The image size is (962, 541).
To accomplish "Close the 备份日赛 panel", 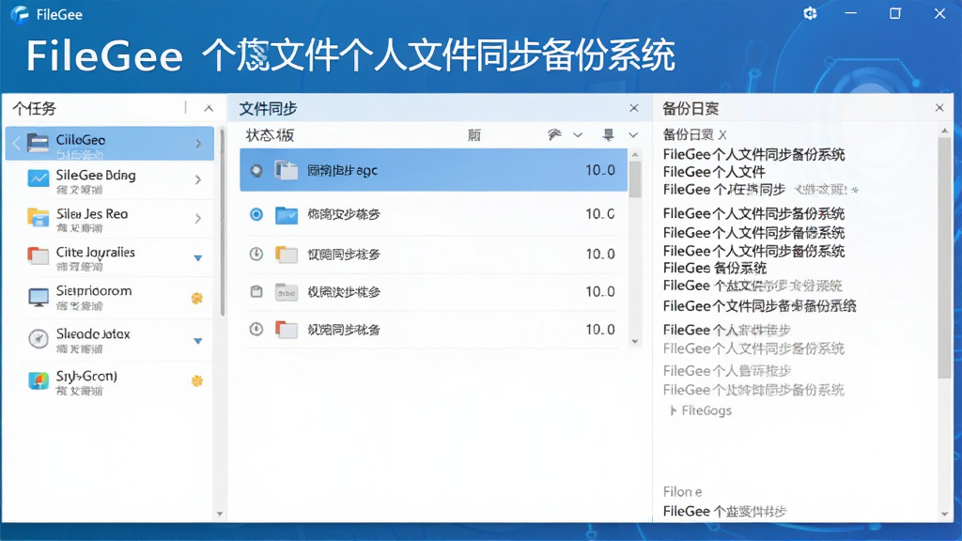I will pos(939,107).
